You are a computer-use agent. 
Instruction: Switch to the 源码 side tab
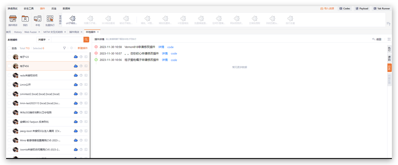389,58
